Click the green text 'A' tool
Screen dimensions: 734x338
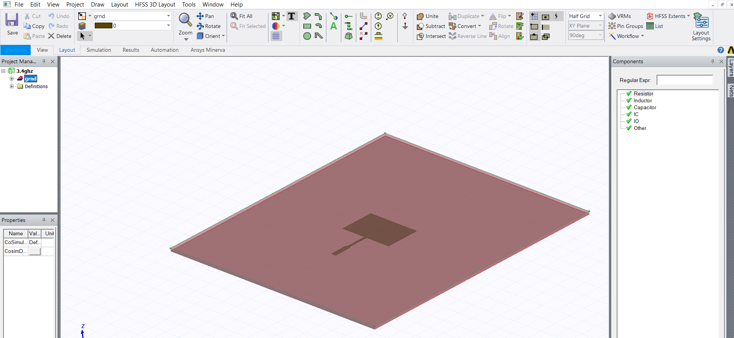[333, 26]
